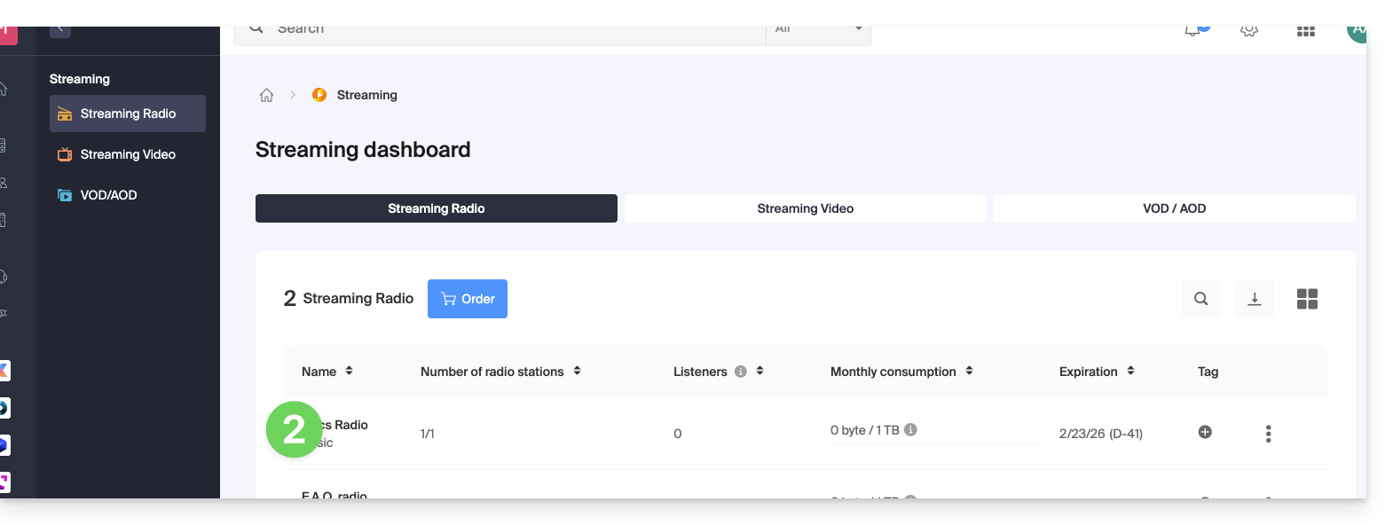Click the home breadcrumb icon
Viewport: 1393px width, 525px height.
pyautogui.click(x=266, y=96)
